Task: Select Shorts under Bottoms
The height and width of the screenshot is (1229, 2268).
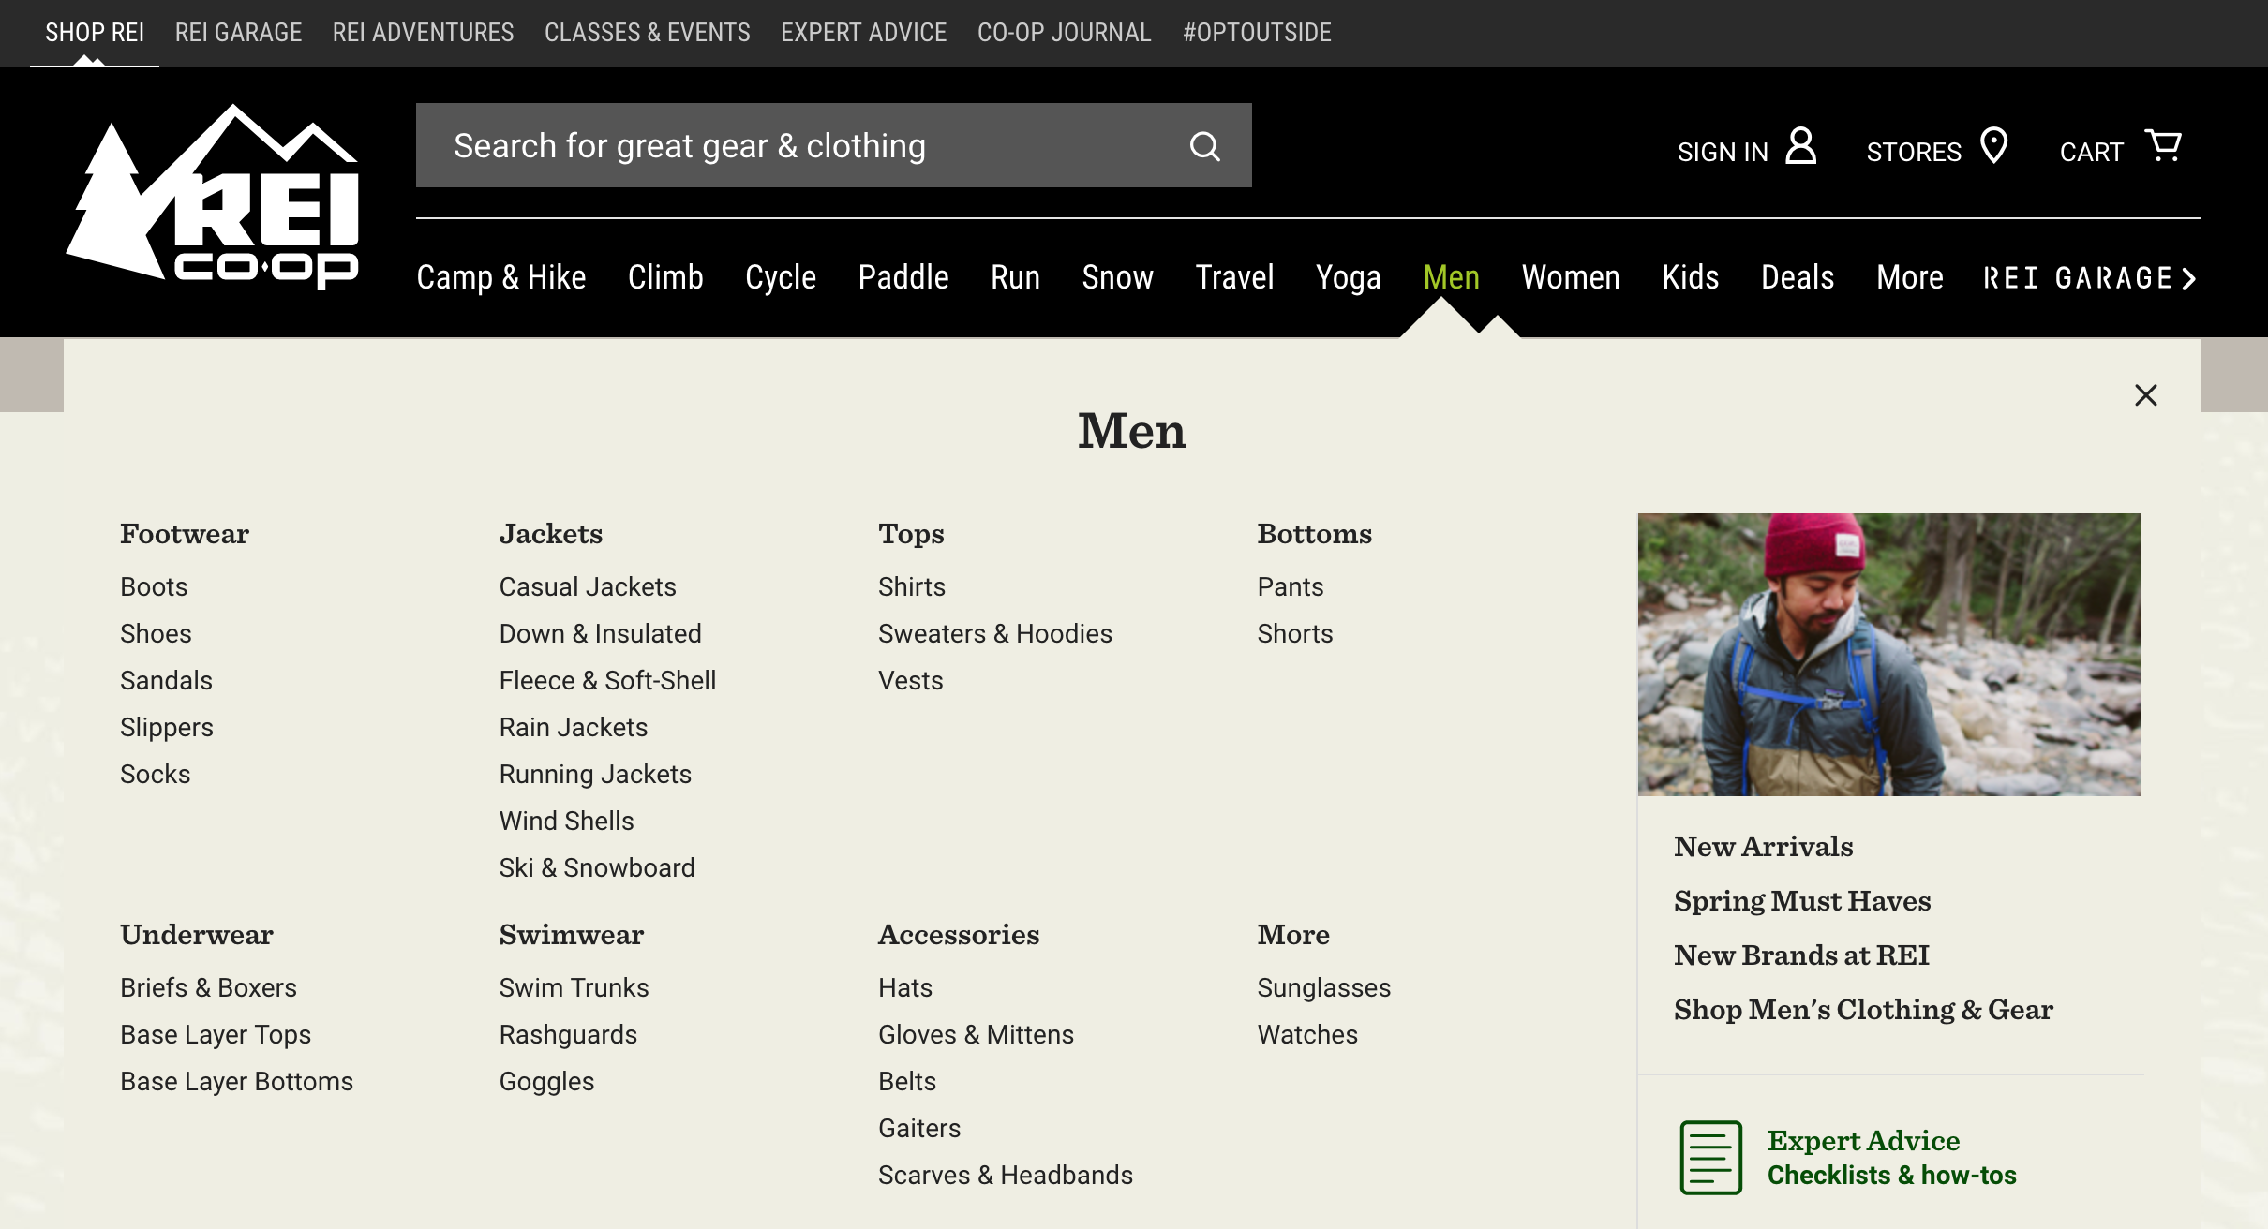Action: (x=1294, y=634)
